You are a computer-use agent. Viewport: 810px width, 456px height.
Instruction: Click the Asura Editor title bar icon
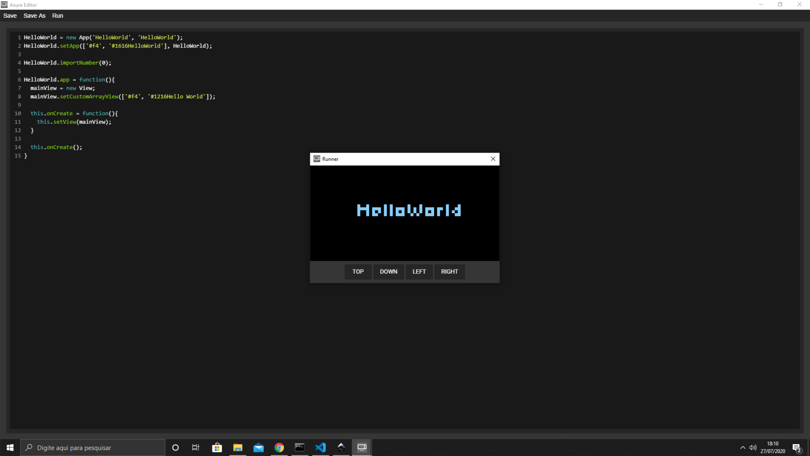tap(4, 5)
